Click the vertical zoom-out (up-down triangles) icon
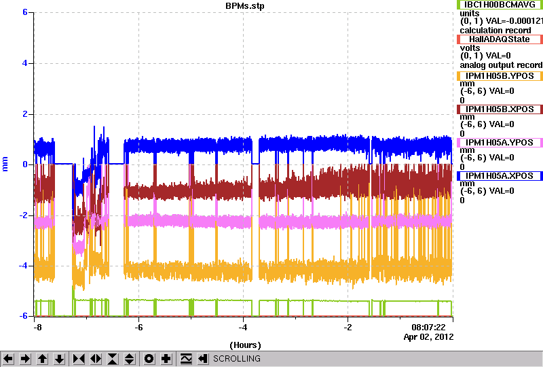543x367 pixels. click(130, 359)
